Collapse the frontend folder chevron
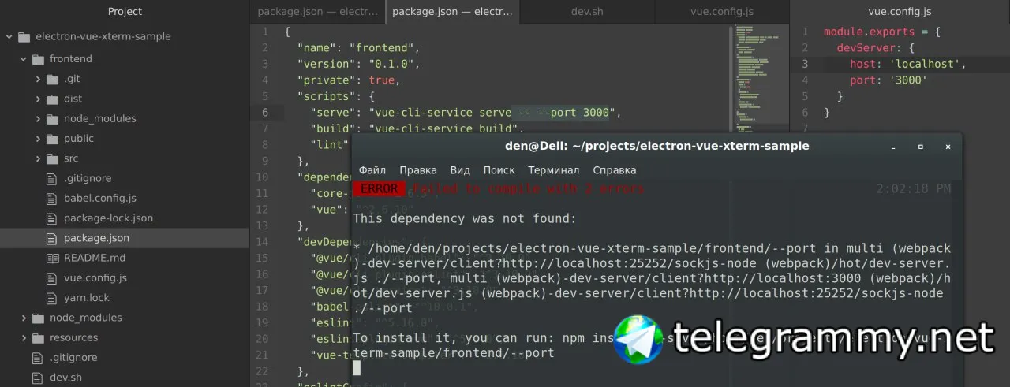 tap(23, 59)
